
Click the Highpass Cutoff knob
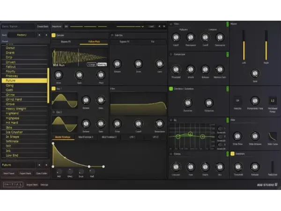176,38
